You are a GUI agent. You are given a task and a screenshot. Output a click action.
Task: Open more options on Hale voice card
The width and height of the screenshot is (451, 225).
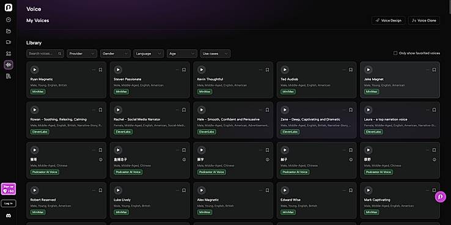[260, 110]
